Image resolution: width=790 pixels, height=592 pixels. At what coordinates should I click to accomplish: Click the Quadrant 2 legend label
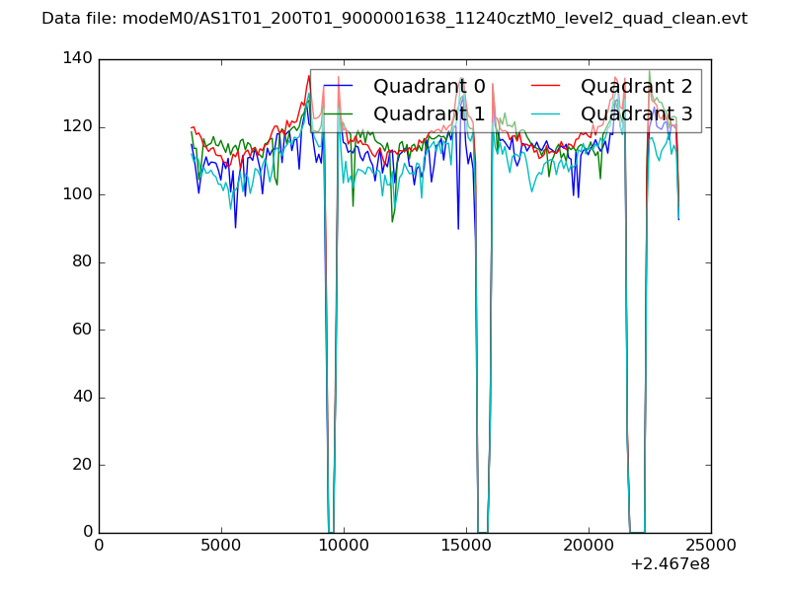[636, 86]
